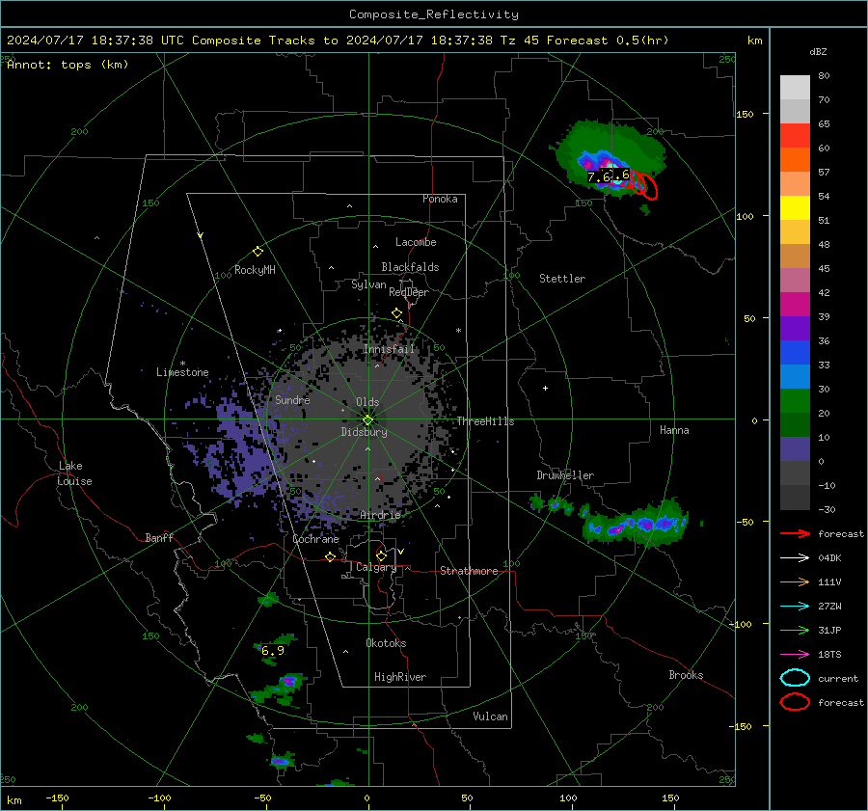Click the HighRiver label
The height and width of the screenshot is (811, 868).
click(x=400, y=677)
